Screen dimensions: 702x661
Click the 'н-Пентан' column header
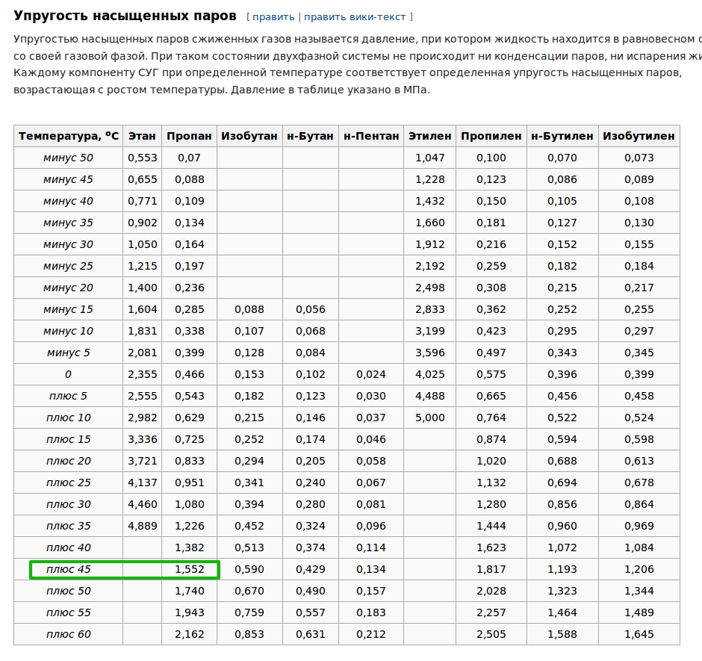coord(371,136)
